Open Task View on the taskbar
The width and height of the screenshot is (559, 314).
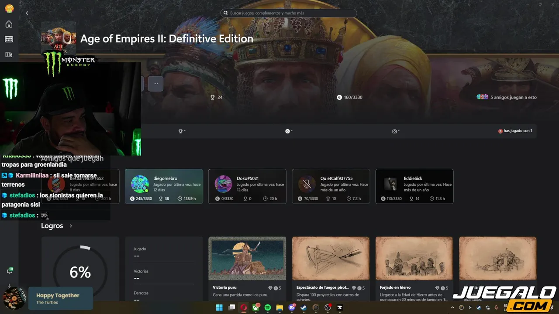[x=232, y=307]
